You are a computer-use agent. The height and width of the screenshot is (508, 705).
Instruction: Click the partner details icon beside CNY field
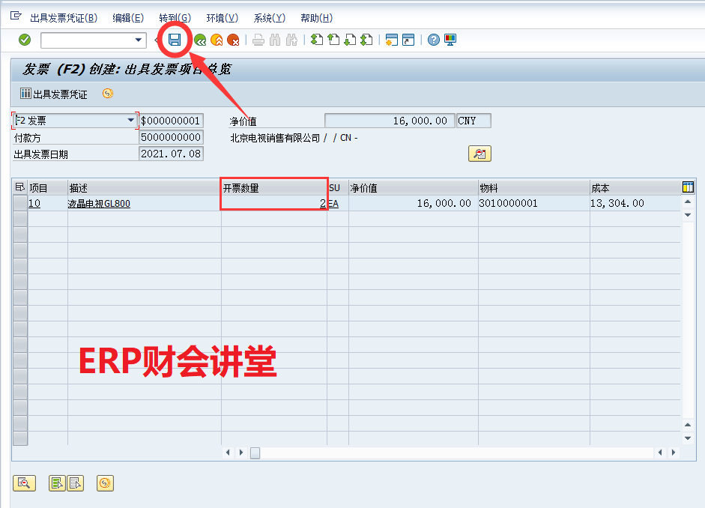(479, 153)
